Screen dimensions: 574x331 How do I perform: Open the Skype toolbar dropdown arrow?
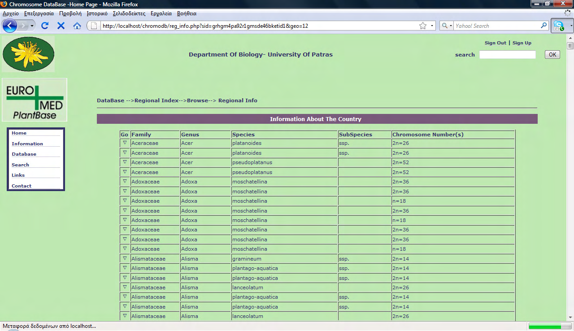571,26
